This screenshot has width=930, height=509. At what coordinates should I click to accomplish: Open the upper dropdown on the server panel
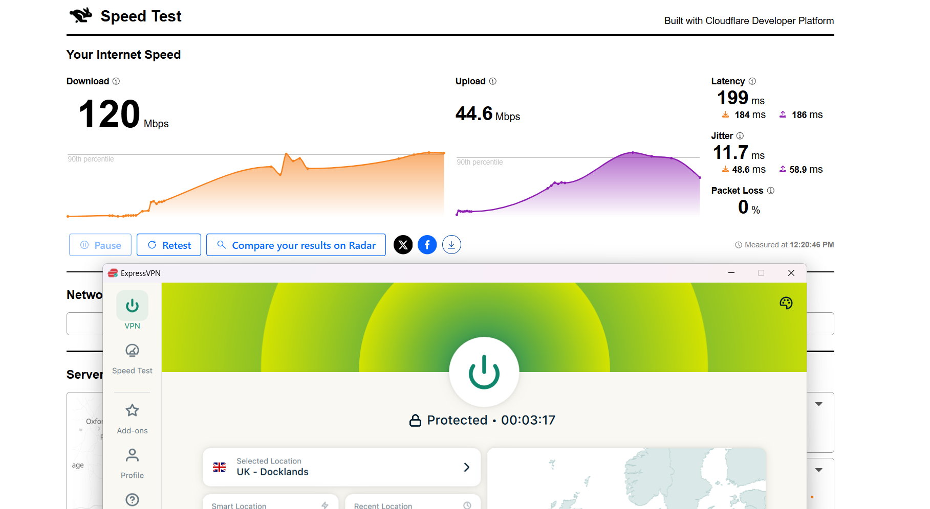[818, 403]
